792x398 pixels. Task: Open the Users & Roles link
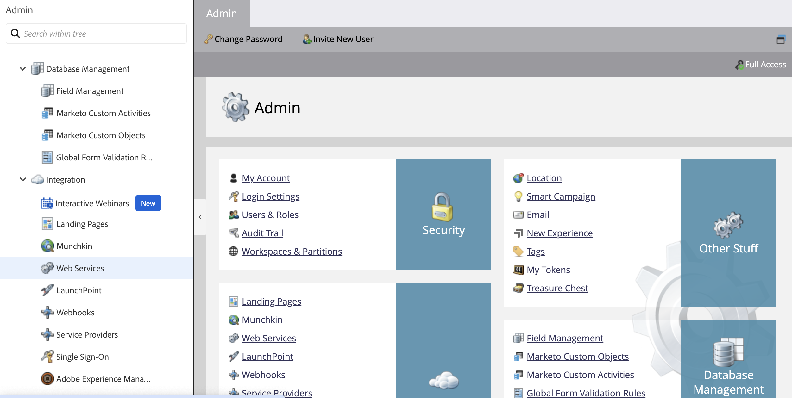pos(270,215)
